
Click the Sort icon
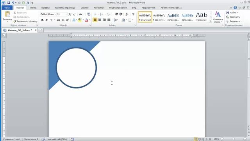[x=127, y=14]
